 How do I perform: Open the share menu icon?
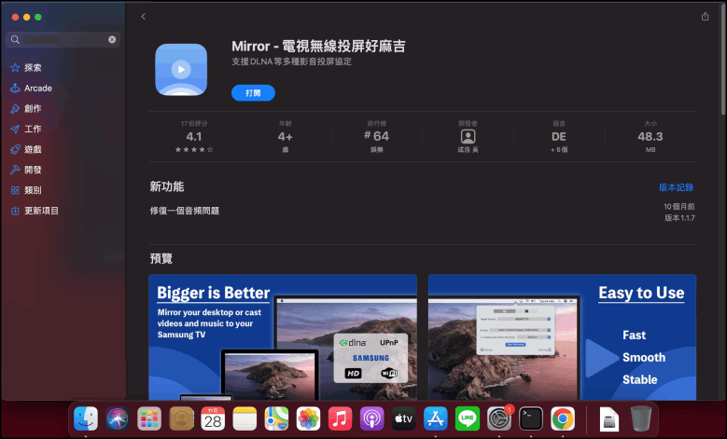click(705, 17)
